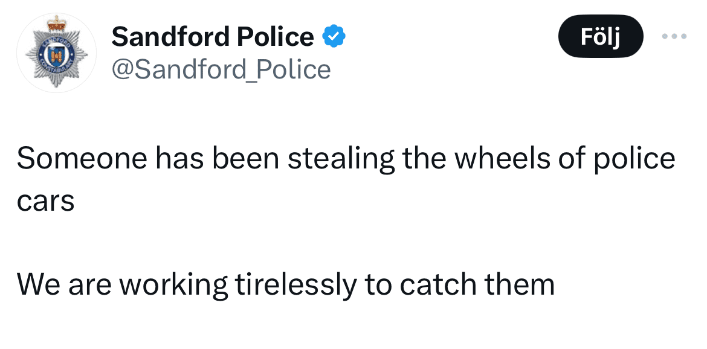Click the word "tirelessly" in the tweet
Screen dimensions: 707x349
tap(292, 284)
